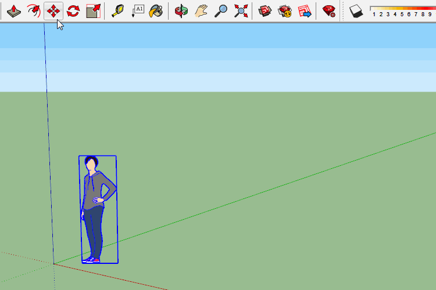Activate the Move tool

coord(53,10)
